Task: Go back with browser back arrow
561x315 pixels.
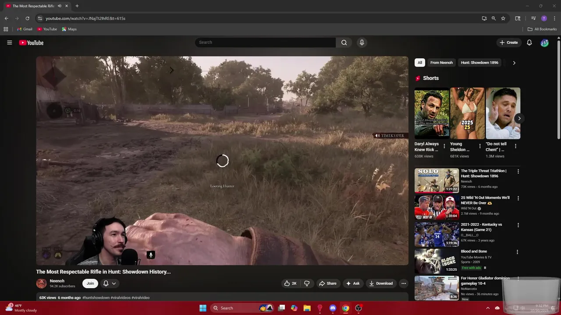Action: [x=6, y=18]
